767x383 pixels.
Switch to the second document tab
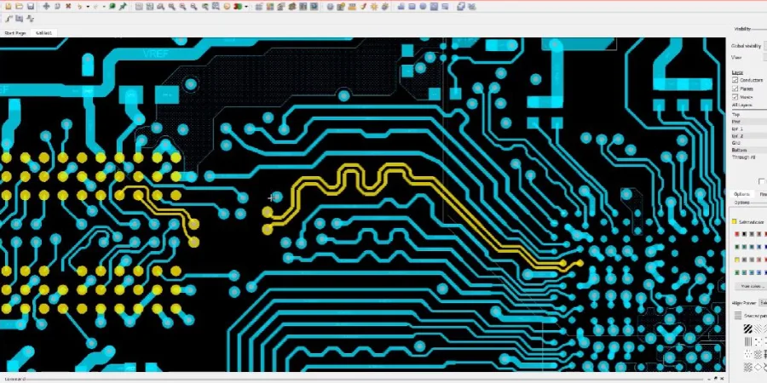(x=43, y=32)
